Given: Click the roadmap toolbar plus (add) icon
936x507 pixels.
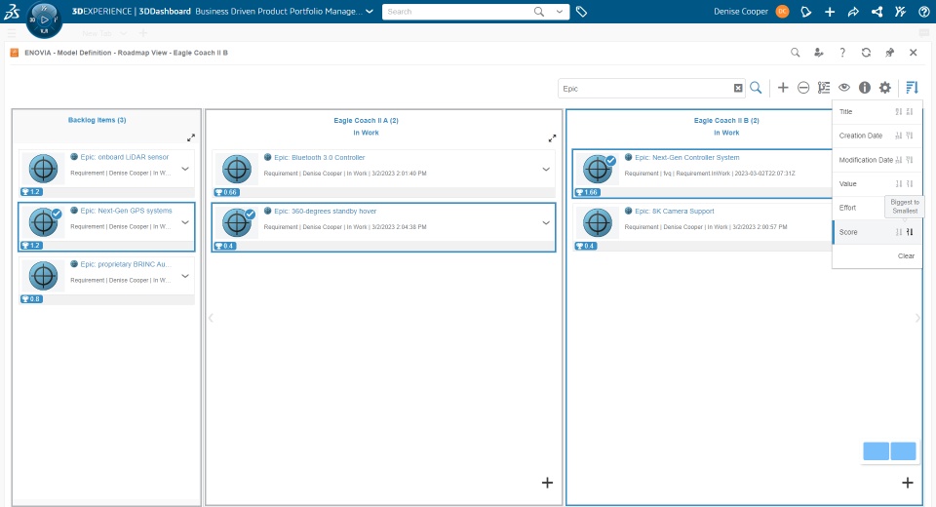Looking at the screenshot, I should 783,88.
